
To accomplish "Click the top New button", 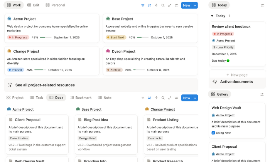I will click(x=187, y=5).
